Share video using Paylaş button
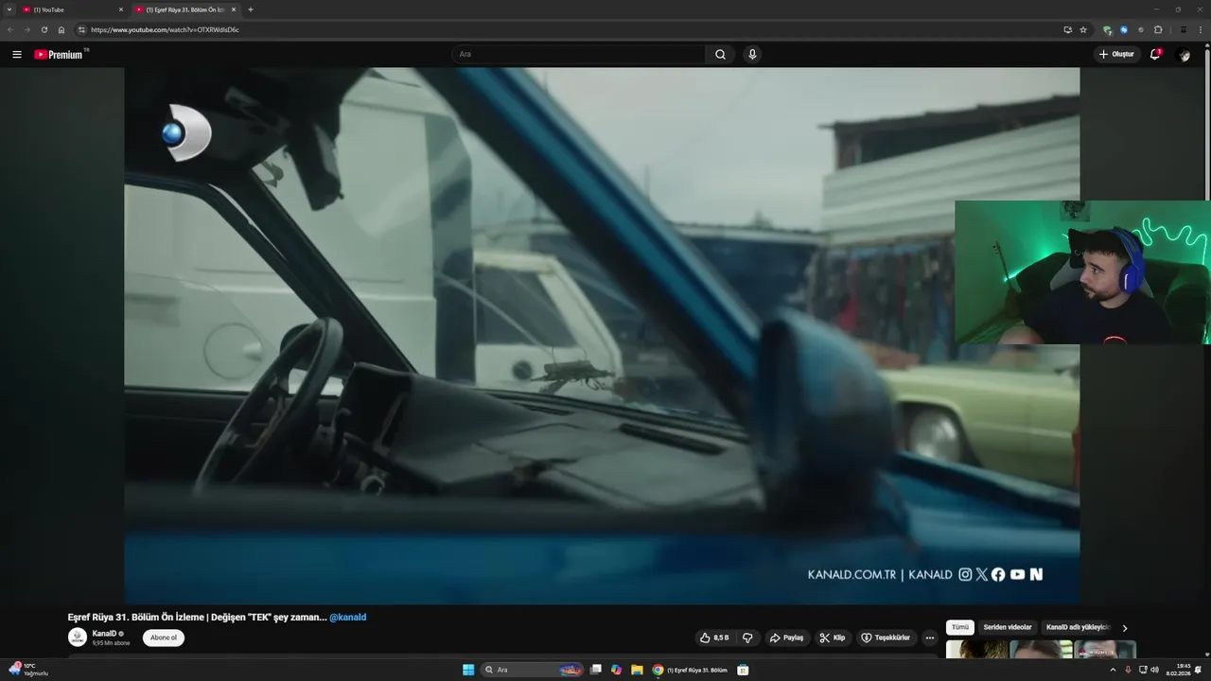Image resolution: width=1211 pixels, height=681 pixels. click(786, 637)
